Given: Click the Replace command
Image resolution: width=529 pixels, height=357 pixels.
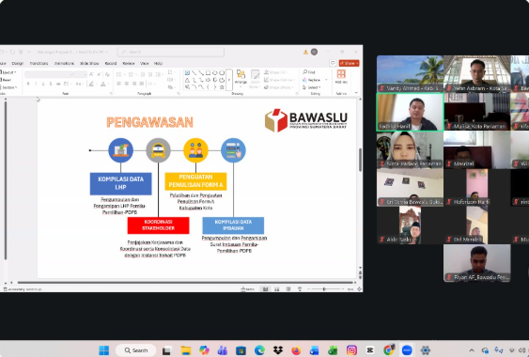Looking at the screenshot, I should 312,80.
